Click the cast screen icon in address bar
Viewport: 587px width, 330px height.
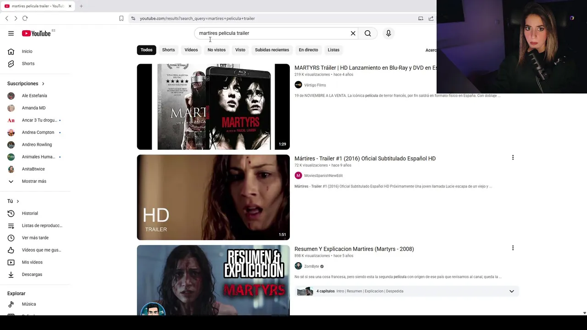point(421,18)
